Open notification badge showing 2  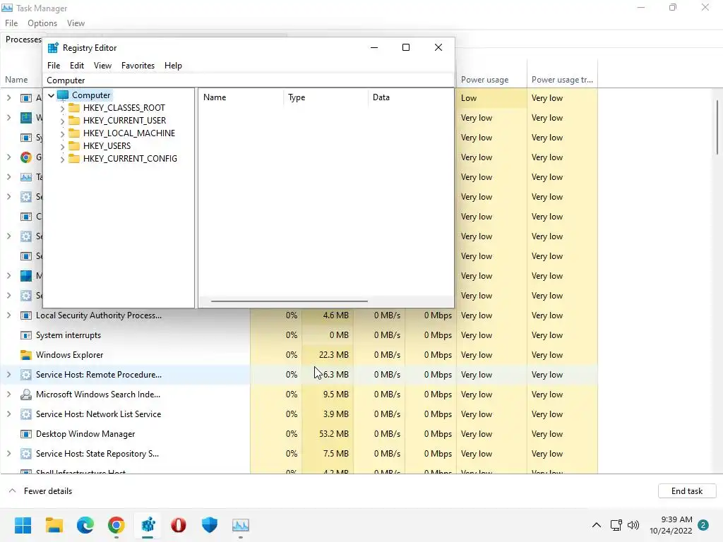(x=703, y=525)
